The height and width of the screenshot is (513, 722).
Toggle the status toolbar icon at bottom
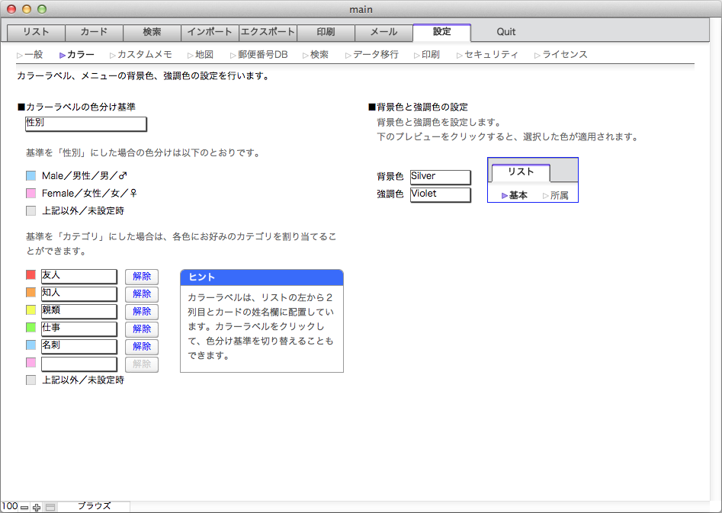click(50, 507)
